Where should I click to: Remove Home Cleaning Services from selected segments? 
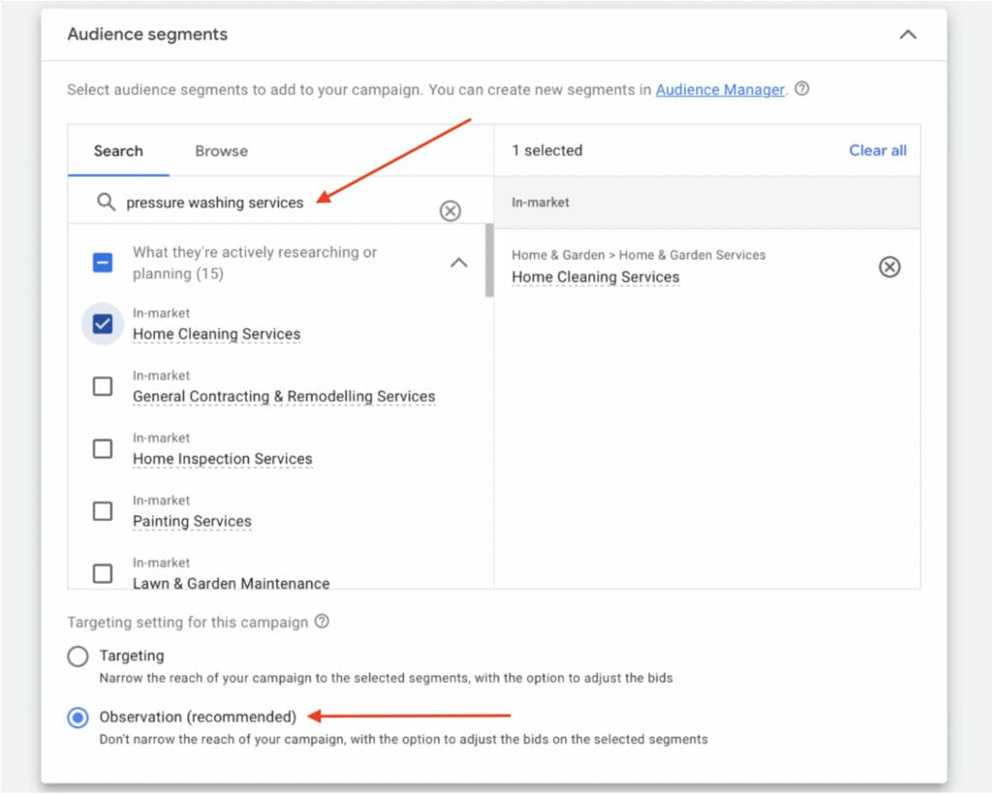point(889,267)
